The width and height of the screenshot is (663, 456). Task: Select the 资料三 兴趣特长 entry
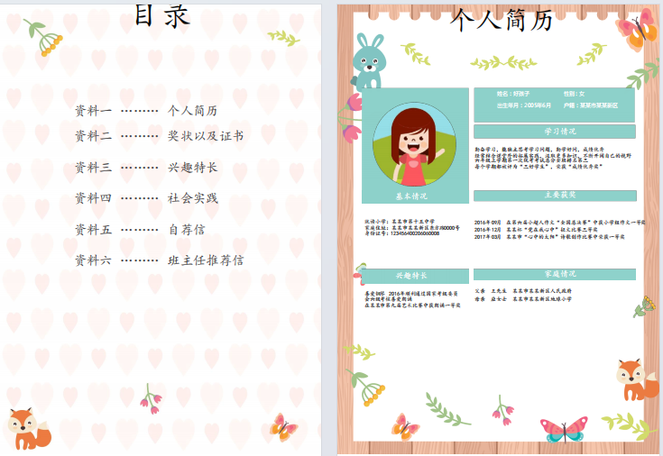pyautogui.click(x=146, y=168)
